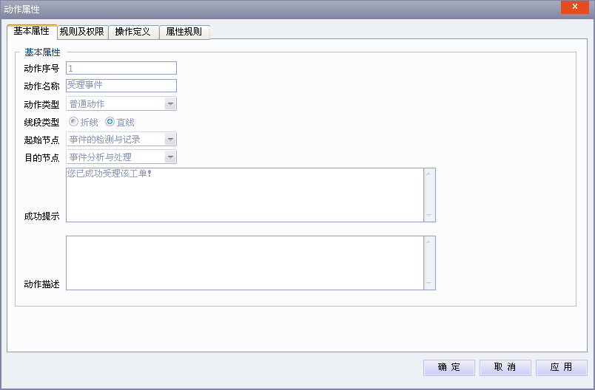Screen dimensions: 595x390
Task: Close the 动作属性 dialog window
Action: click(x=574, y=7)
